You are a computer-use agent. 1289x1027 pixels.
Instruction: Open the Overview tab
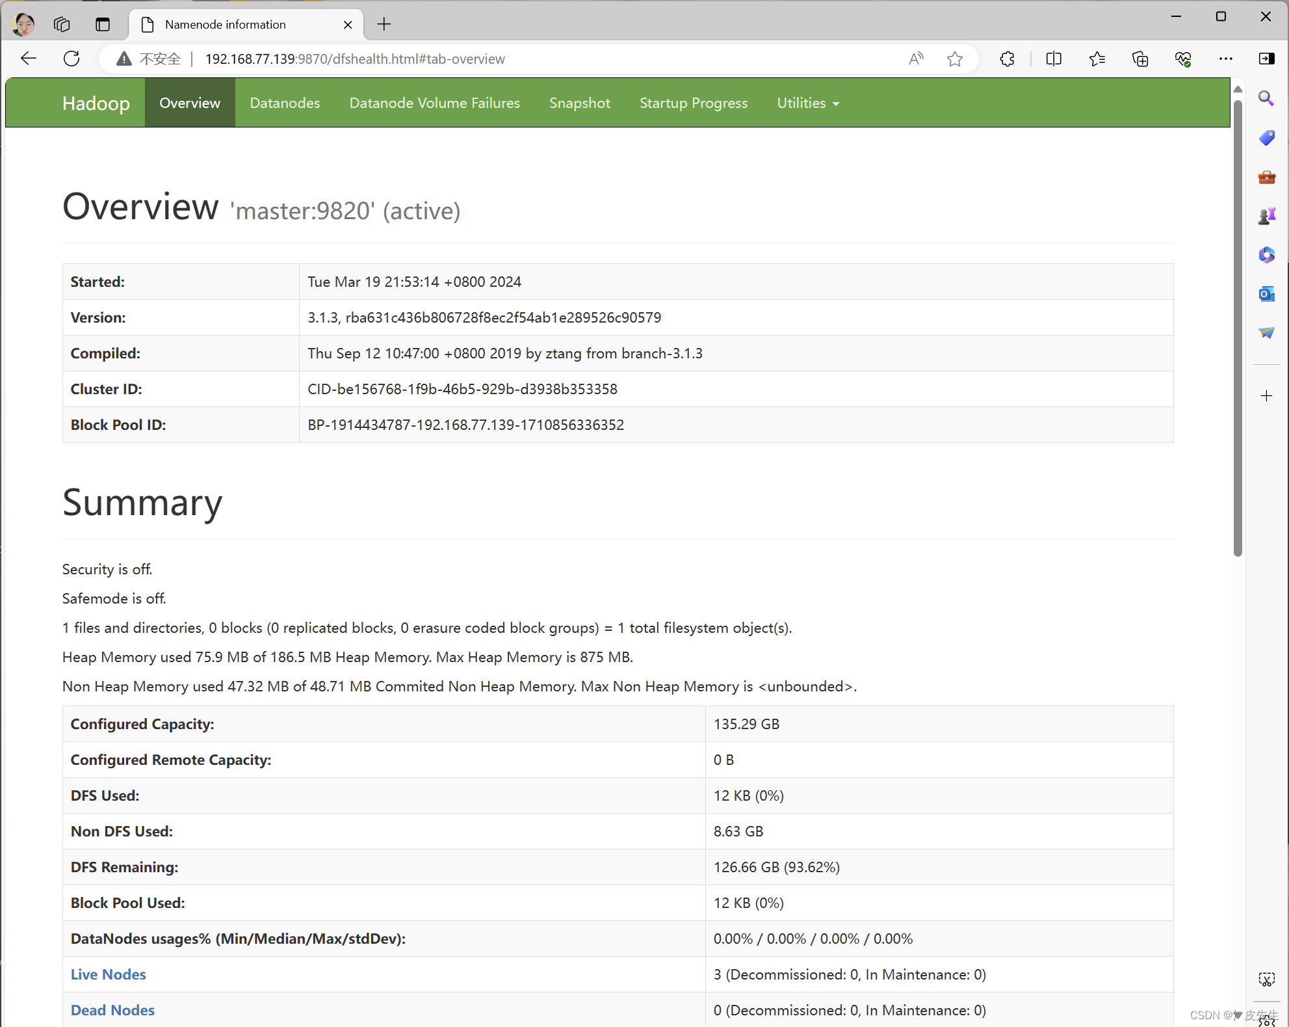(x=190, y=103)
